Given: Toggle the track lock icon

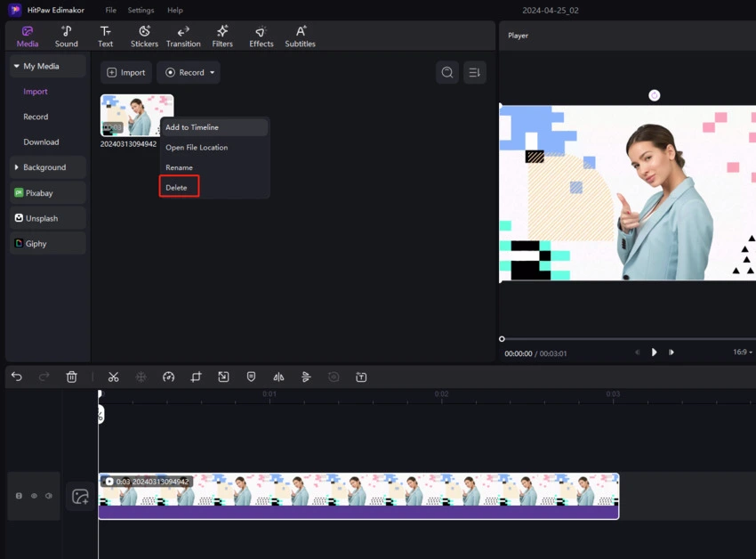Looking at the screenshot, I should [x=19, y=496].
